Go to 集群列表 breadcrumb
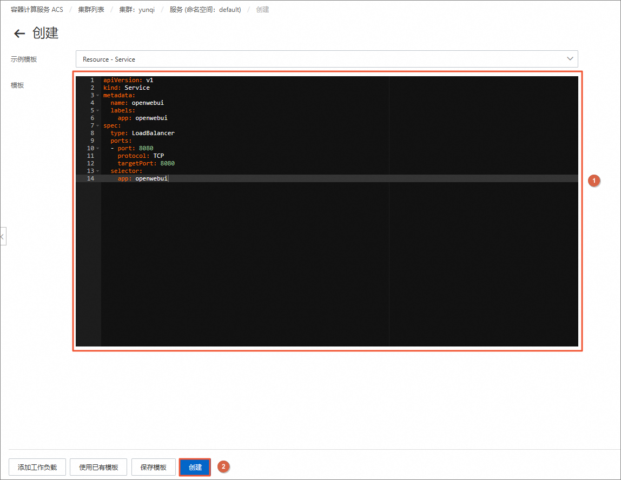Screen dimensions: 621x480 91,10
